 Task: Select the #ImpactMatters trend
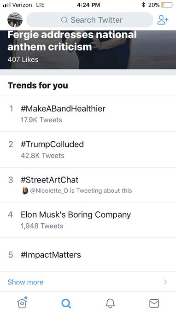88,255
